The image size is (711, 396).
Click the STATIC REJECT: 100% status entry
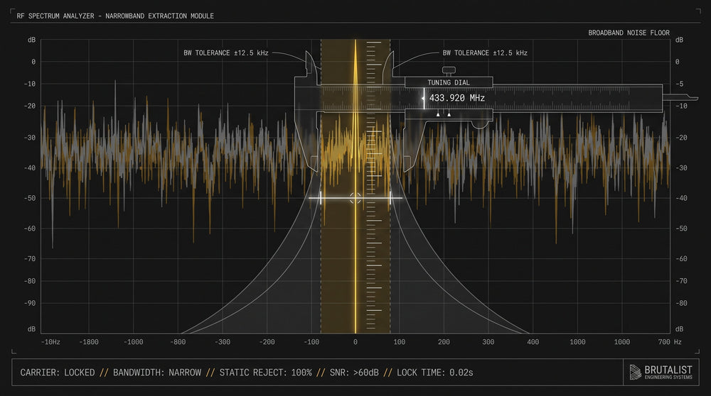pyautogui.click(x=266, y=373)
